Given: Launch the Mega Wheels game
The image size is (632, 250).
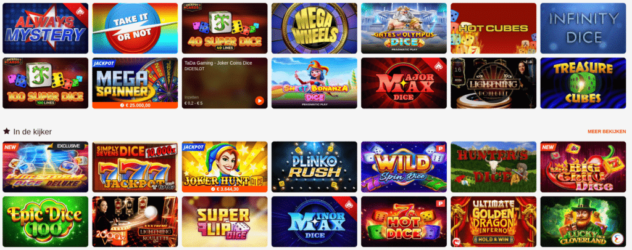Looking at the screenshot, I should (314, 28).
